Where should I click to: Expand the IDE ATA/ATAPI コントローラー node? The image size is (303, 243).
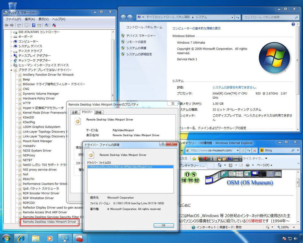coord(11,32)
